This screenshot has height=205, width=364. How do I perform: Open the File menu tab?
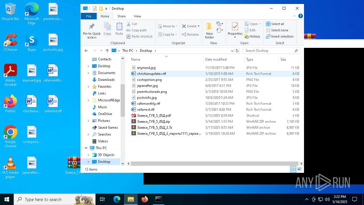coord(89,16)
